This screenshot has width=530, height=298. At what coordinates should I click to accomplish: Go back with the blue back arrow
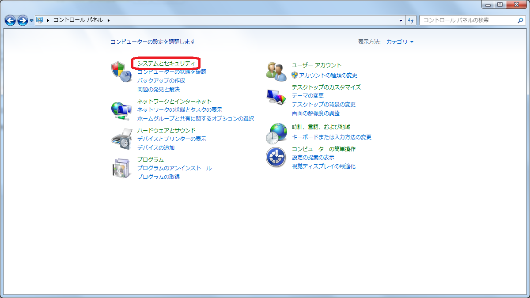(x=10, y=20)
